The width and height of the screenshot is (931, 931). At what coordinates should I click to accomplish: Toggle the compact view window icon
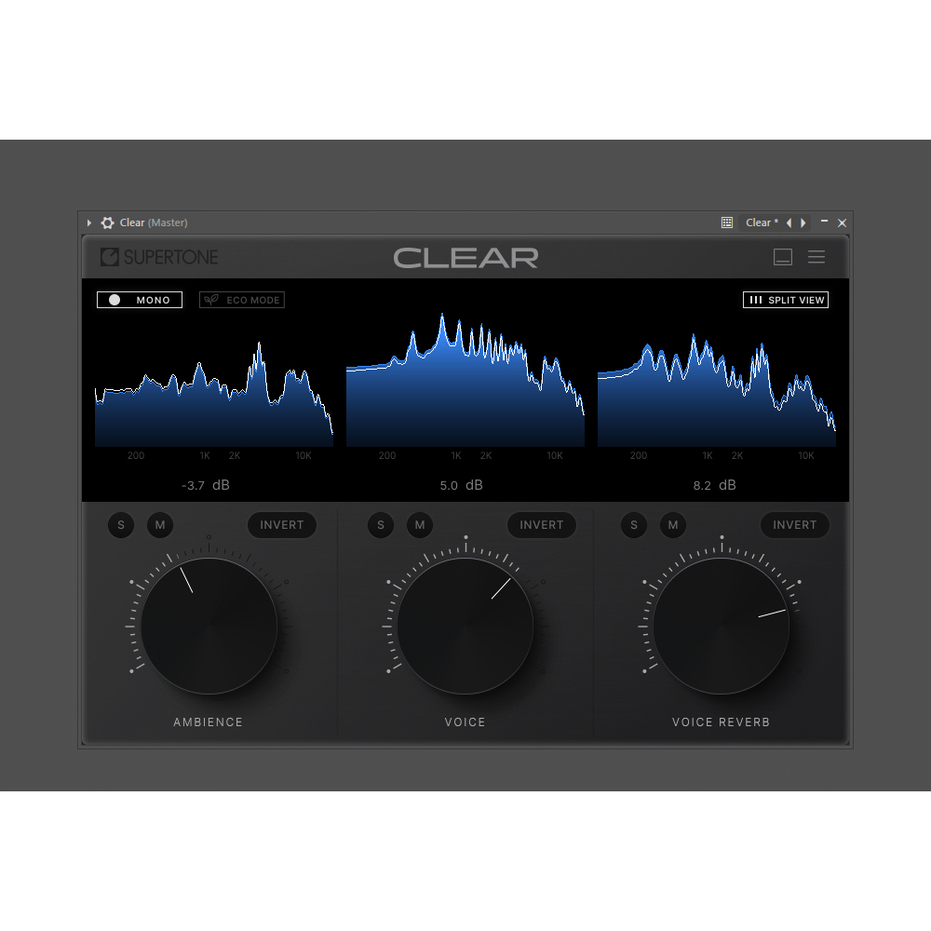pos(783,257)
